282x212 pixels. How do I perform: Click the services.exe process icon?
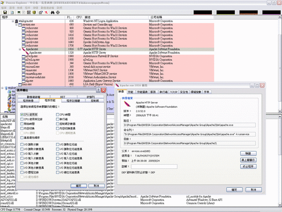pos(20,24)
